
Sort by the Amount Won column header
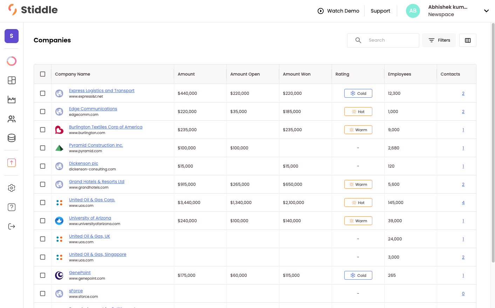[297, 74]
